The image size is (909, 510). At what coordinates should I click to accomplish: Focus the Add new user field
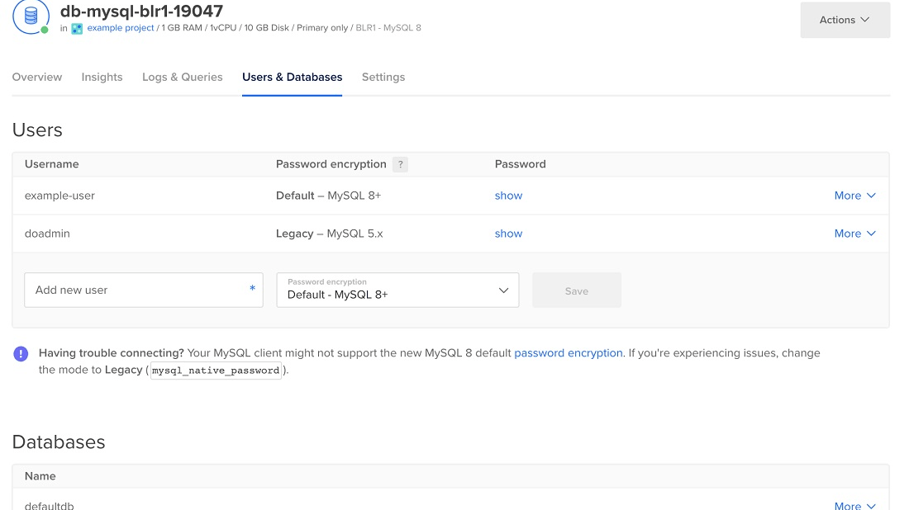[144, 290]
